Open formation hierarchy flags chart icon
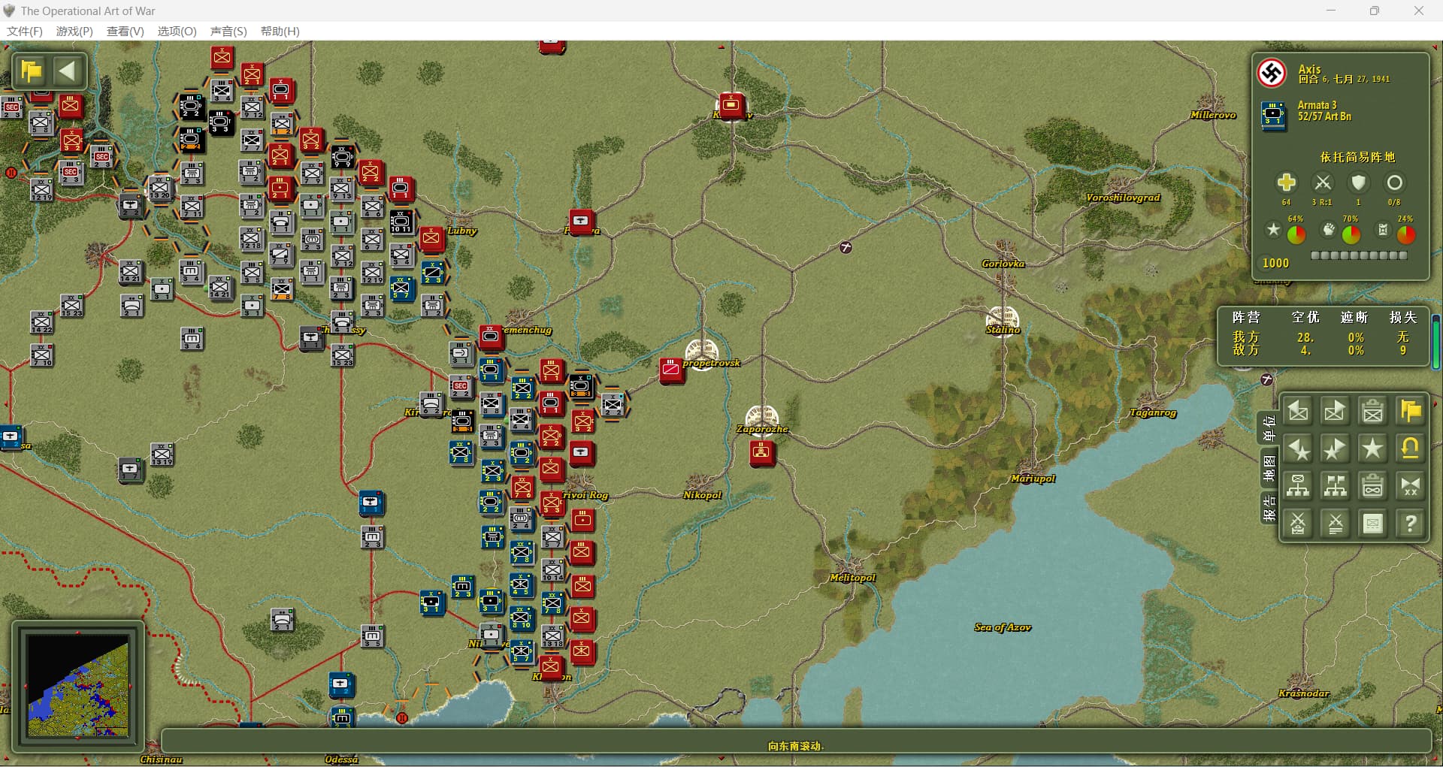Viewport: 1443px width, 767px height. pos(1335,486)
